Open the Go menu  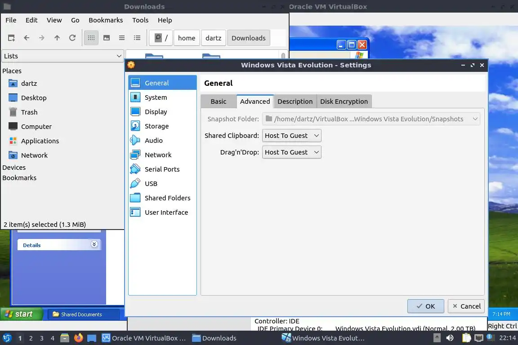pos(75,20)
